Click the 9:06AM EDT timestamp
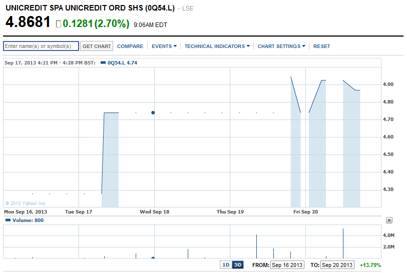 coord(150,25)
